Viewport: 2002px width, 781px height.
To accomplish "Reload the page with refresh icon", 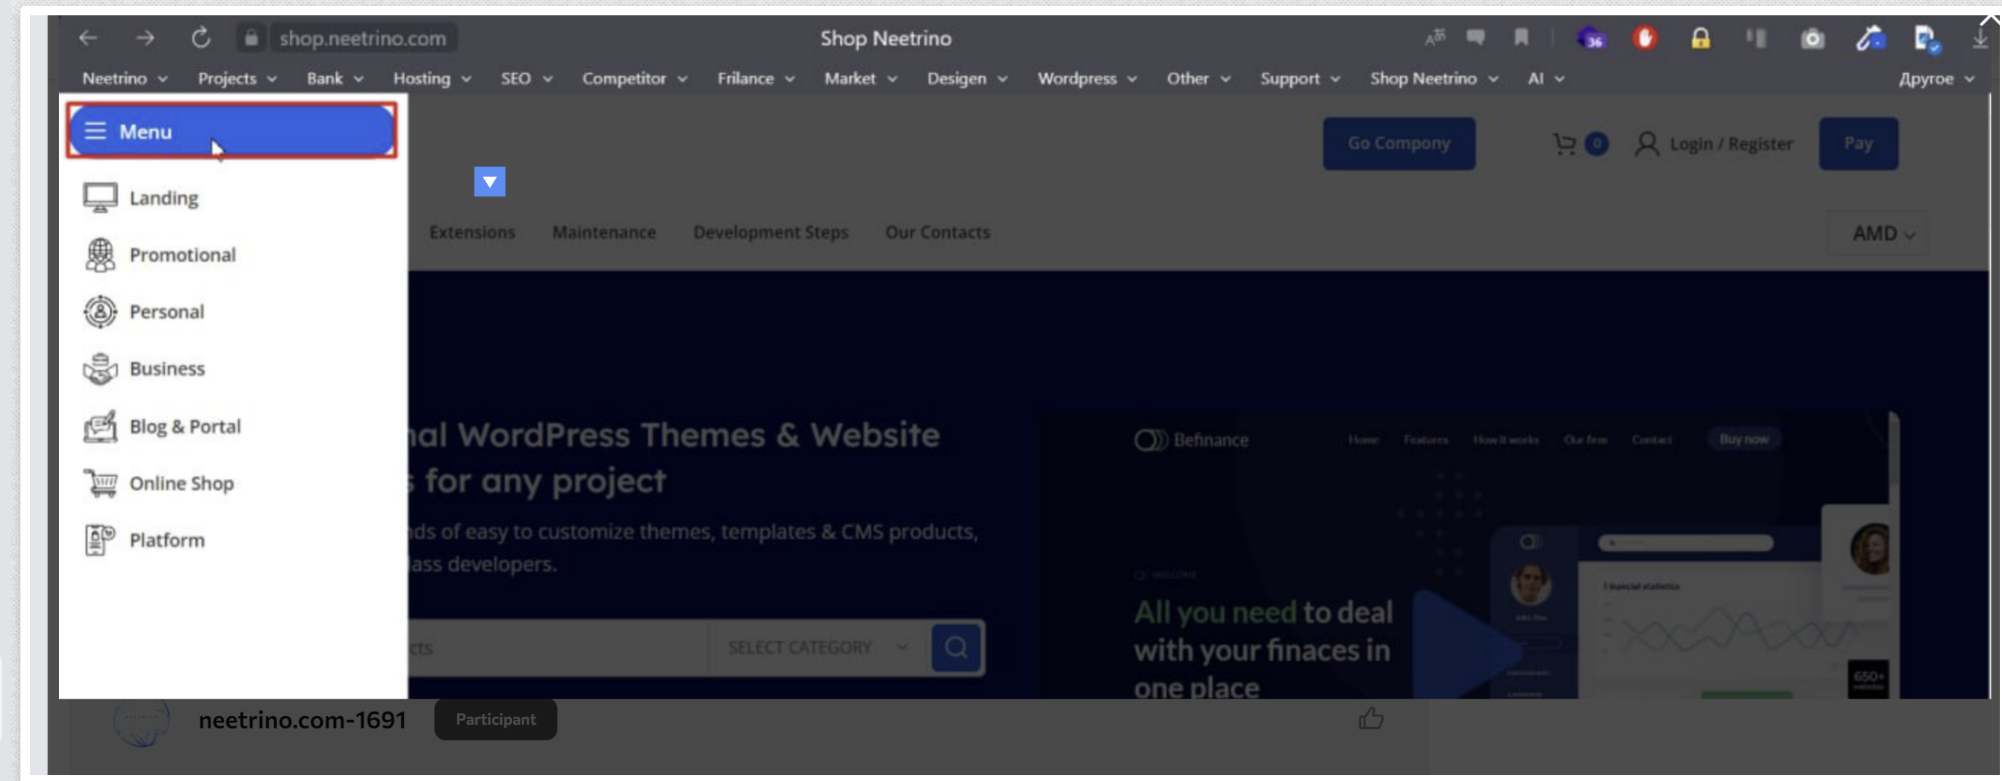I will (x=202, y=37).
